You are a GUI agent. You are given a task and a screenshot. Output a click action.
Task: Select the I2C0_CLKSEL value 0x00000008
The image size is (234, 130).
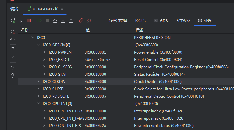[95, 89]
